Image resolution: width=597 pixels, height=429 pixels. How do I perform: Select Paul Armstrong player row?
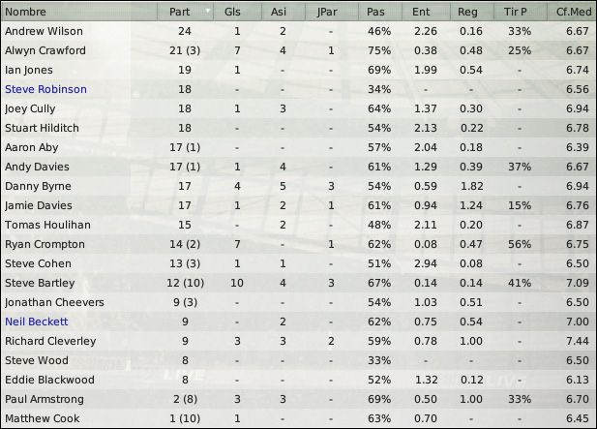click(298, 399)
